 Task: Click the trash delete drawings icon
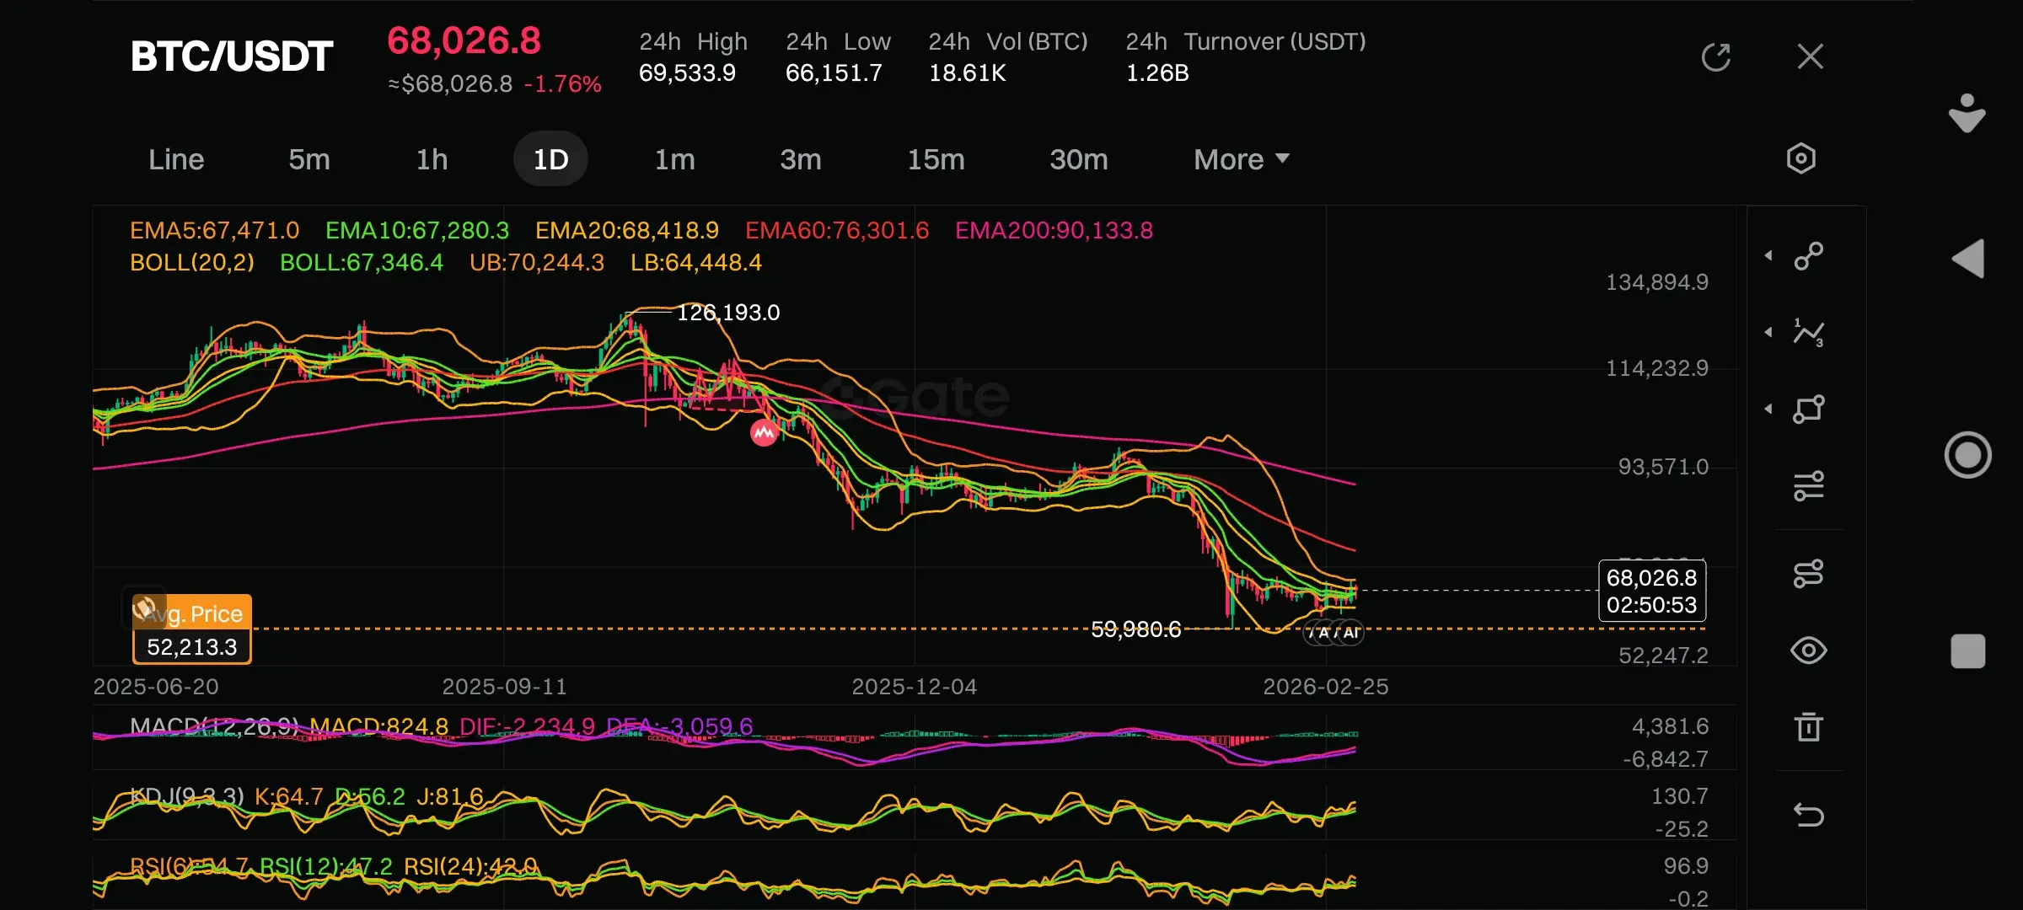[1808, 727]
